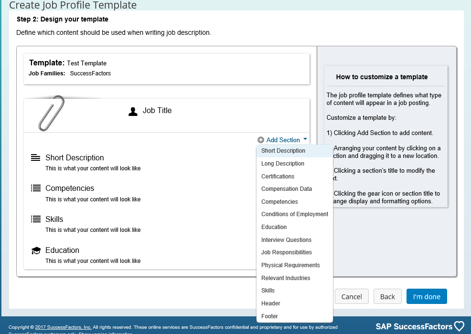
Task: Click the How to customize a template heading
Action: click(x=382, y=77)
